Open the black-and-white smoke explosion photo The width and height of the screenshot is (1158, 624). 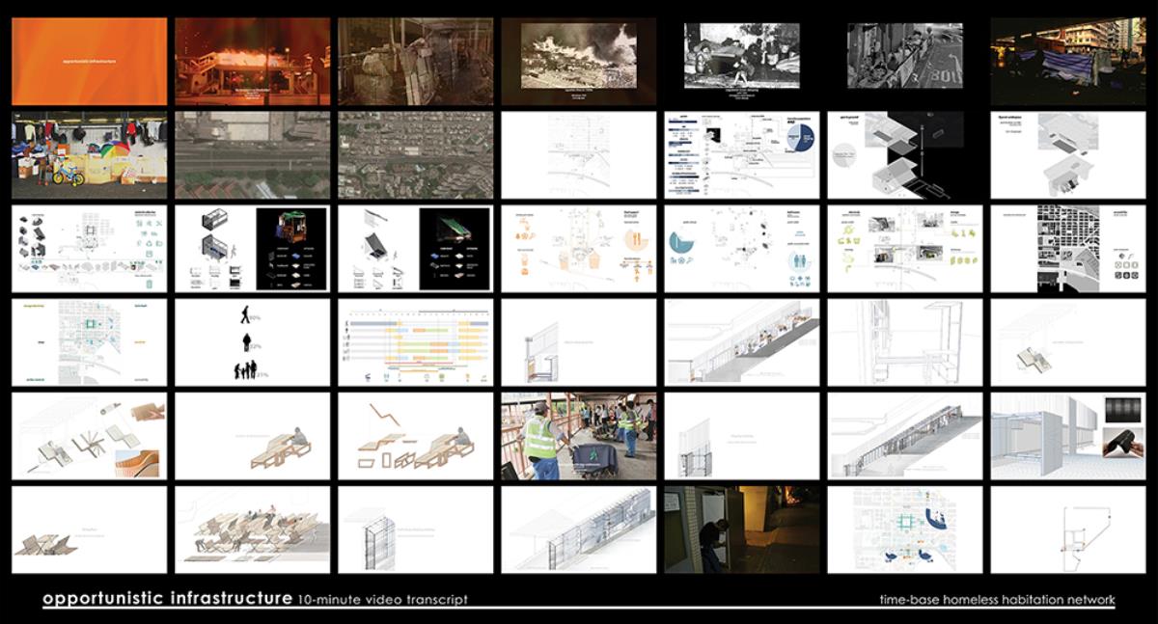tap(578, 60)
